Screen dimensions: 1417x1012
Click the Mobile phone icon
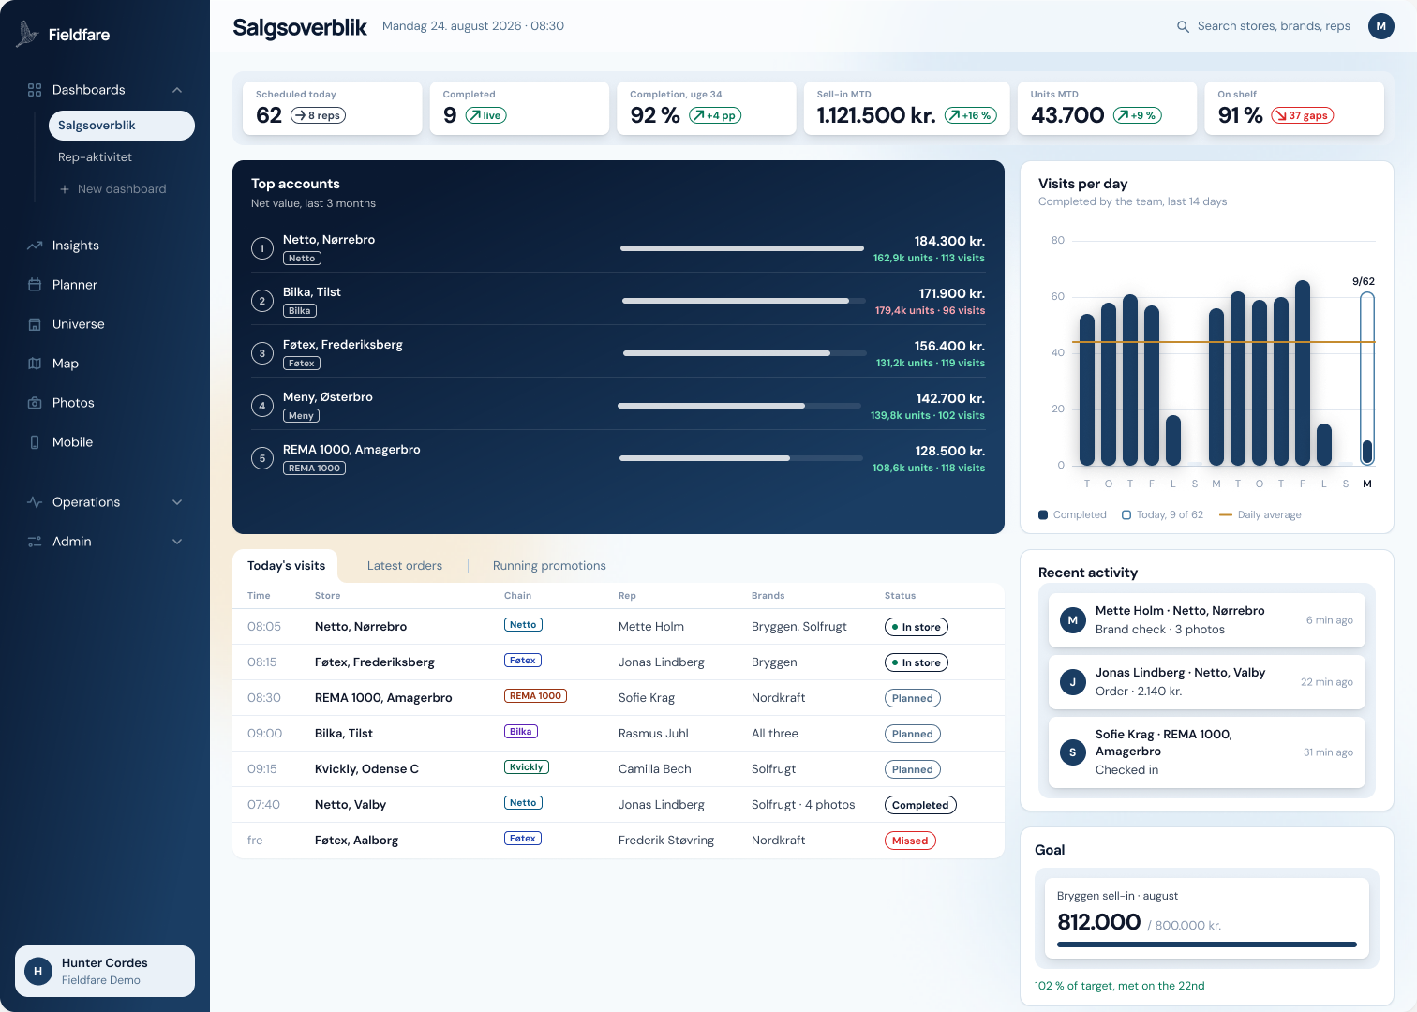[x=35, y=442]
